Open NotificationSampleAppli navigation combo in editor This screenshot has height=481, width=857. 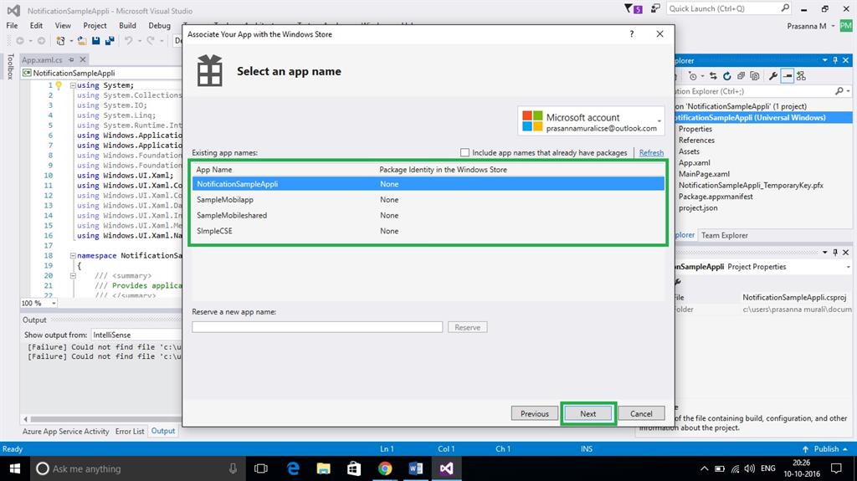[102, 73]
